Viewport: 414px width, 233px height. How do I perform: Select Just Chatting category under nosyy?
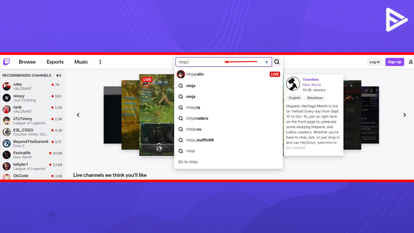coord(24,100)
